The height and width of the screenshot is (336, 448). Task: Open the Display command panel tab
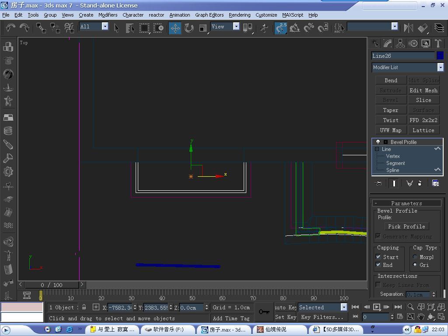click(x=425, y=43)
